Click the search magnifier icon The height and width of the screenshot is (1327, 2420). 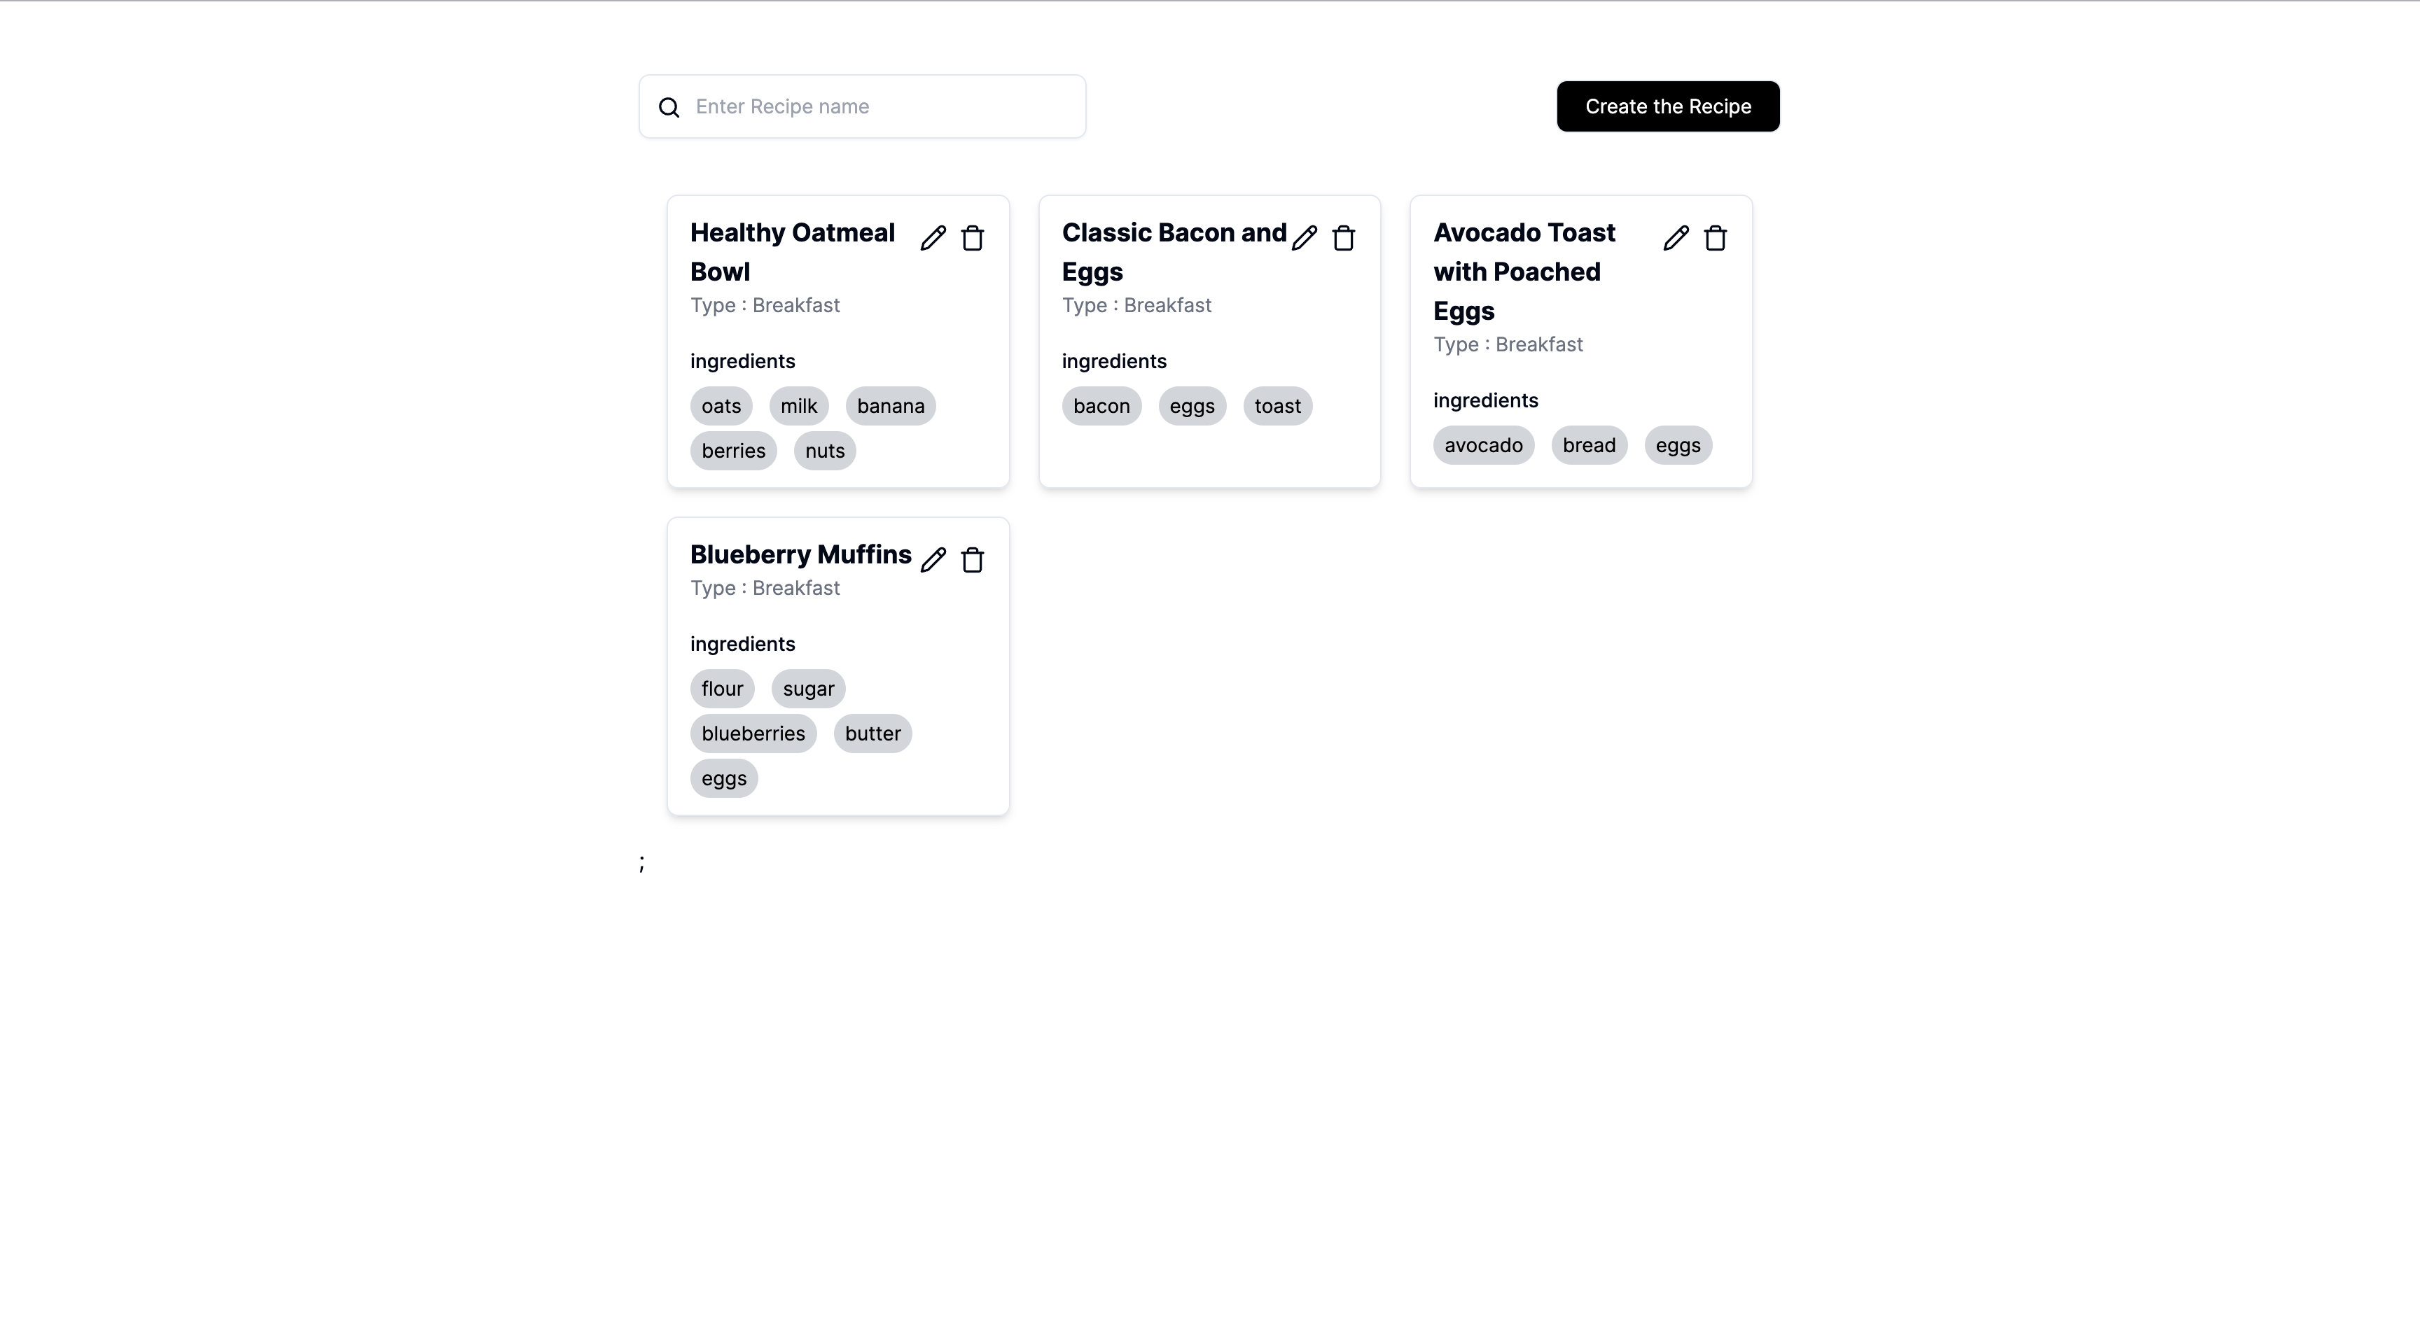click(669, 107)
